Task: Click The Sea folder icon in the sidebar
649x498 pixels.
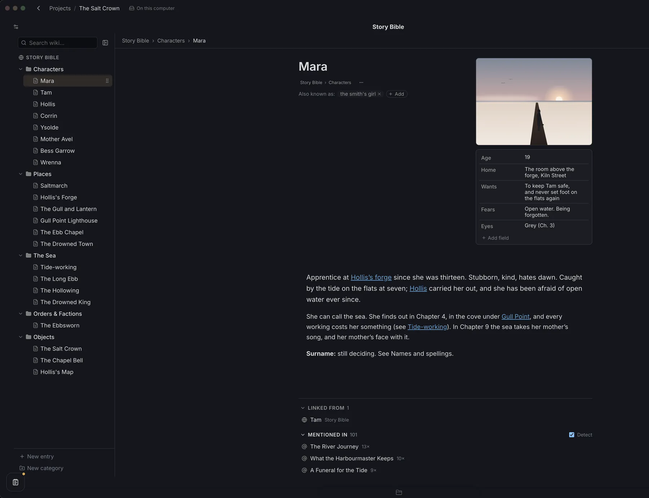Action: click(28, 255)
